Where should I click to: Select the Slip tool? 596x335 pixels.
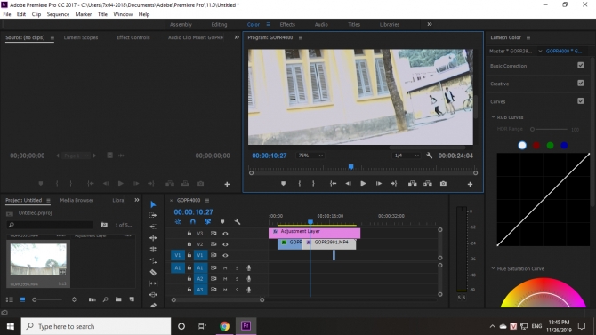153,283
